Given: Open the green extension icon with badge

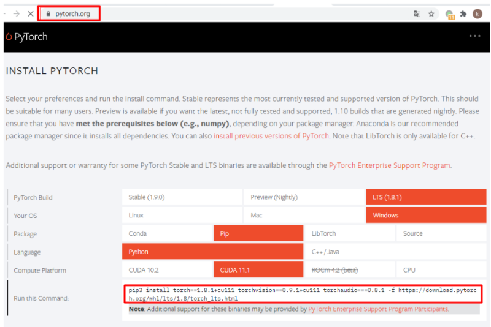Looking at the screenshot, I should click(x=450, y=14).
